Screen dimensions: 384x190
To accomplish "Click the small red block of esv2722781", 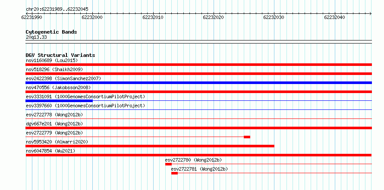I will point(174,173).
